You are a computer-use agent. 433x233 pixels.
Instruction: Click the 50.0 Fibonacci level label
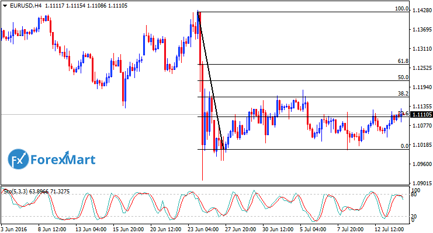click(x=402, y=77)
